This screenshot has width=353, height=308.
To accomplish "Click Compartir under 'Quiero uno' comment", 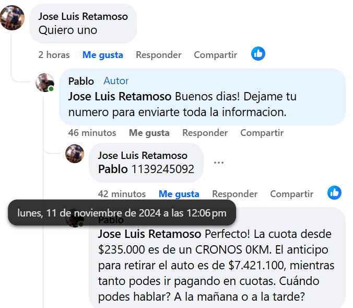I will (216, 55).
